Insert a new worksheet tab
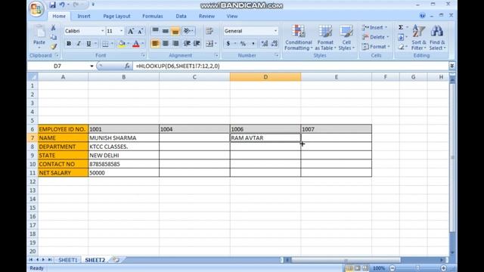Screen dimensions: 484x272 tap(116, 260)
